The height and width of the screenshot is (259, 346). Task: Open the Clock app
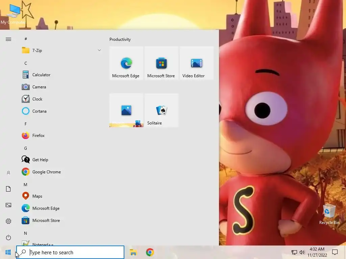61,99
